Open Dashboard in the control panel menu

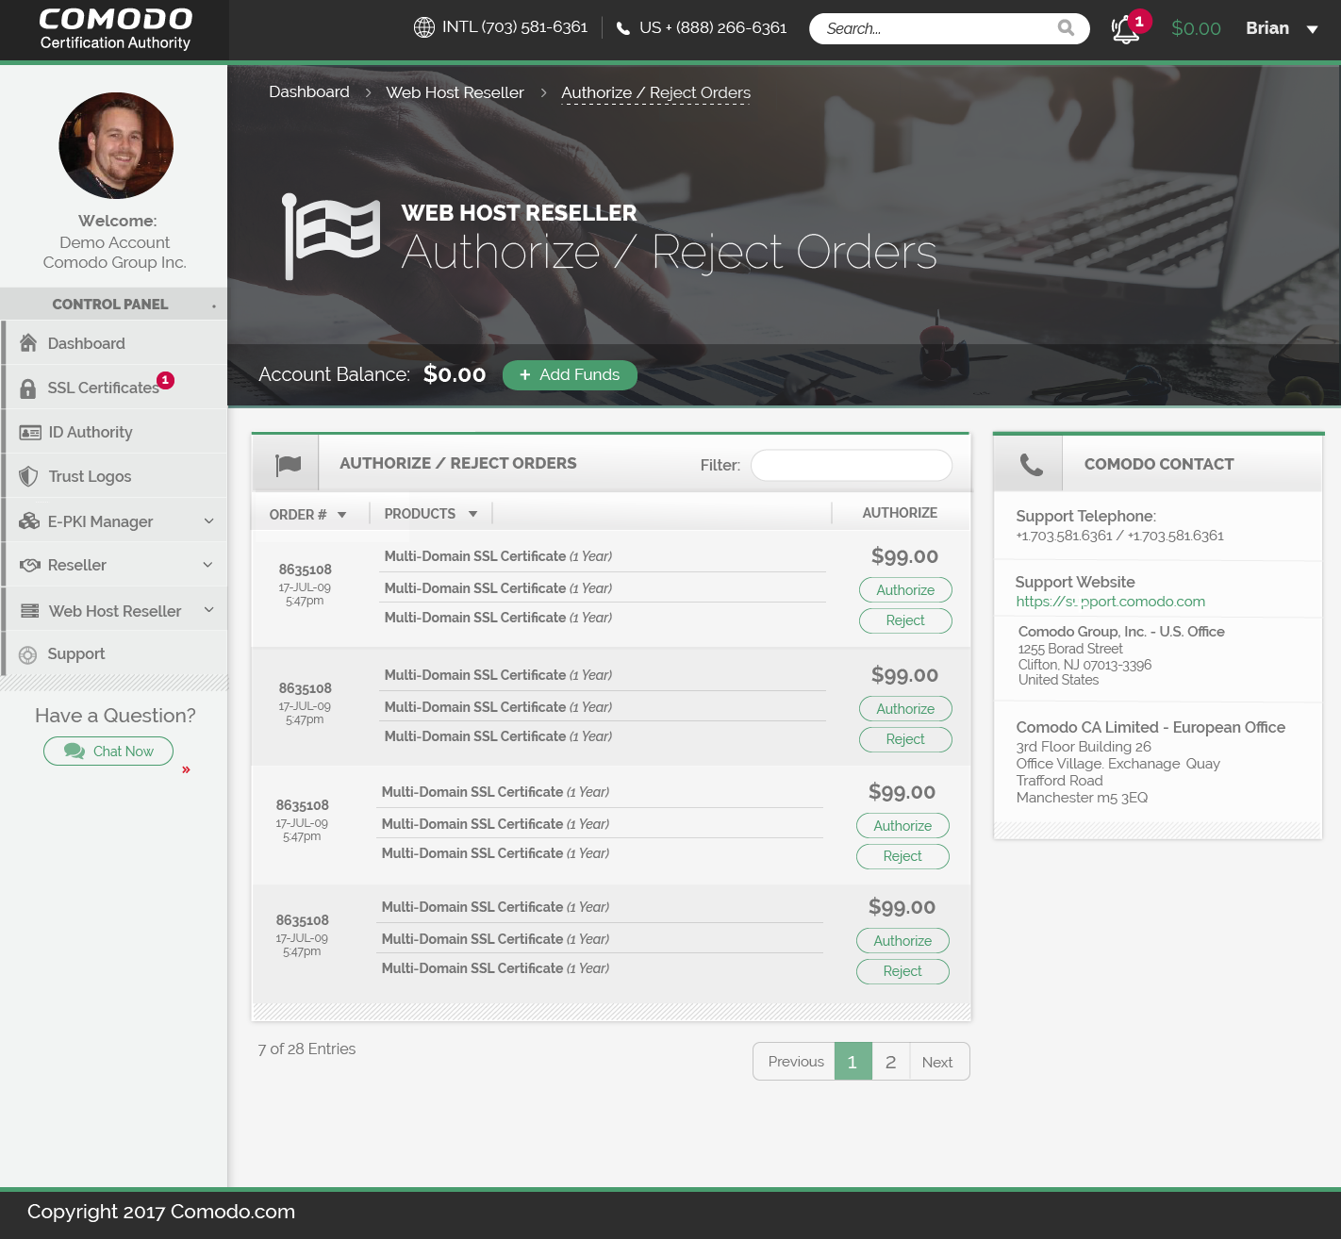point(114,343)
